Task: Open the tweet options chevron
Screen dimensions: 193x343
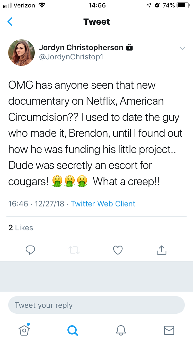Action: pos(182,48)
